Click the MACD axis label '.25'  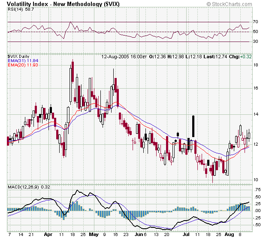click(257, 204)
